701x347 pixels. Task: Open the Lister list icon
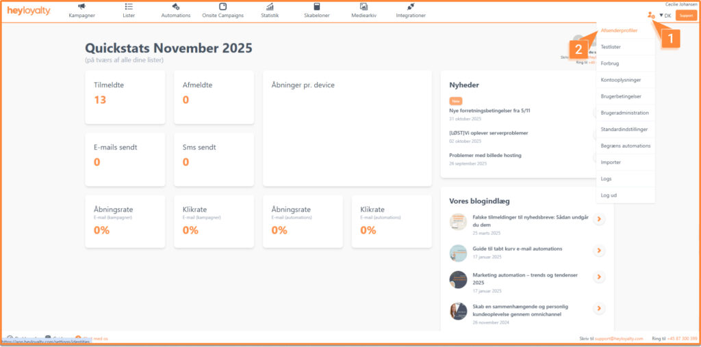click(129, 7)
